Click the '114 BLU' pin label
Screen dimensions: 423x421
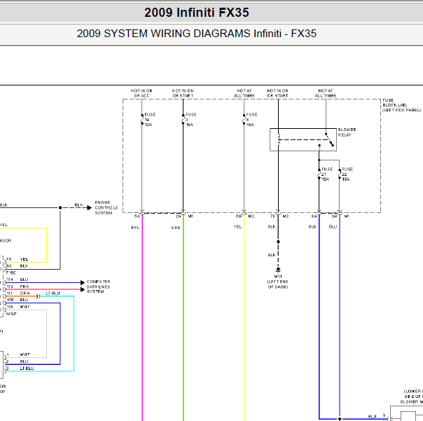[17, 279]
